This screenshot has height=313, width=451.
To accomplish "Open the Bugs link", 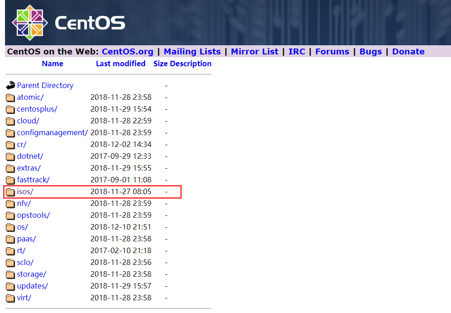I will [x=371, y=52].
